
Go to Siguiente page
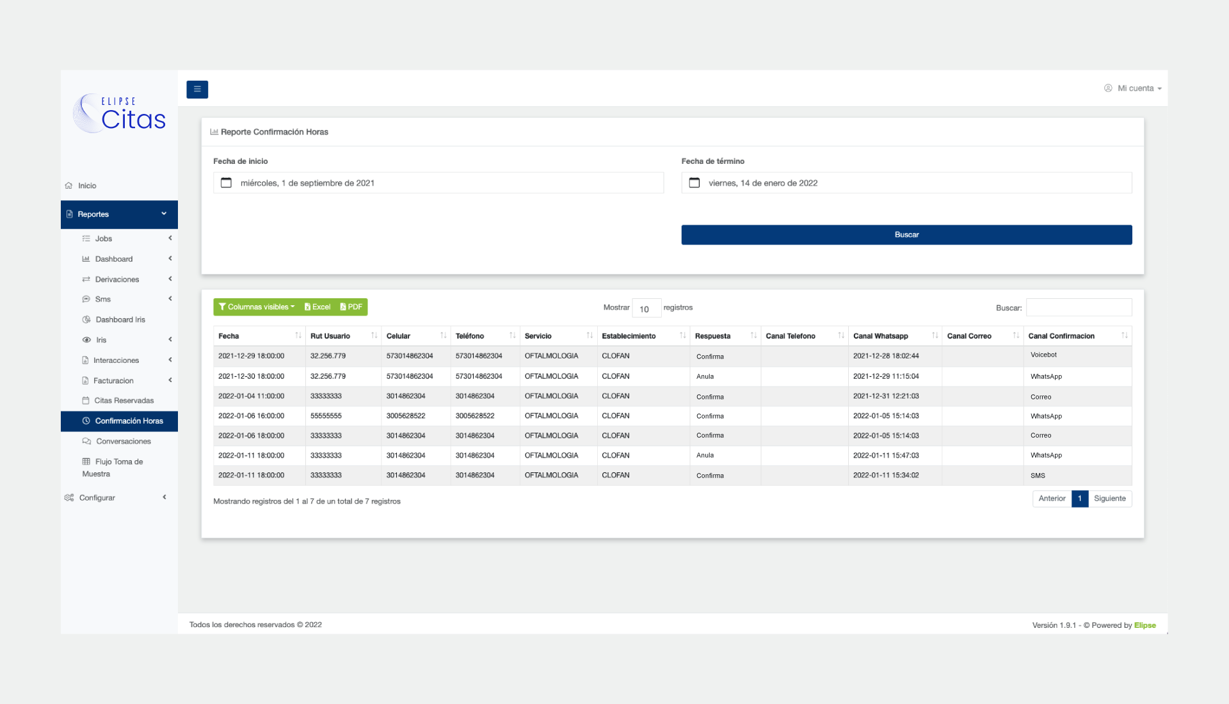click(x=1110, y=499)
